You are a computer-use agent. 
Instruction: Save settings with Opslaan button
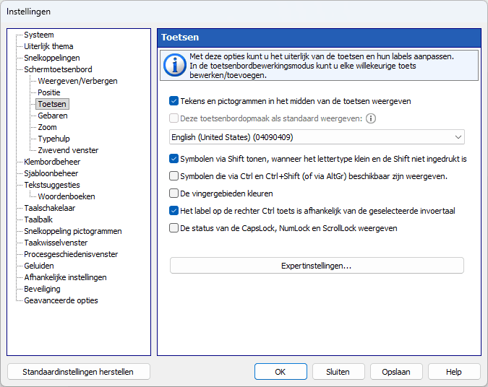pos(396,372)
